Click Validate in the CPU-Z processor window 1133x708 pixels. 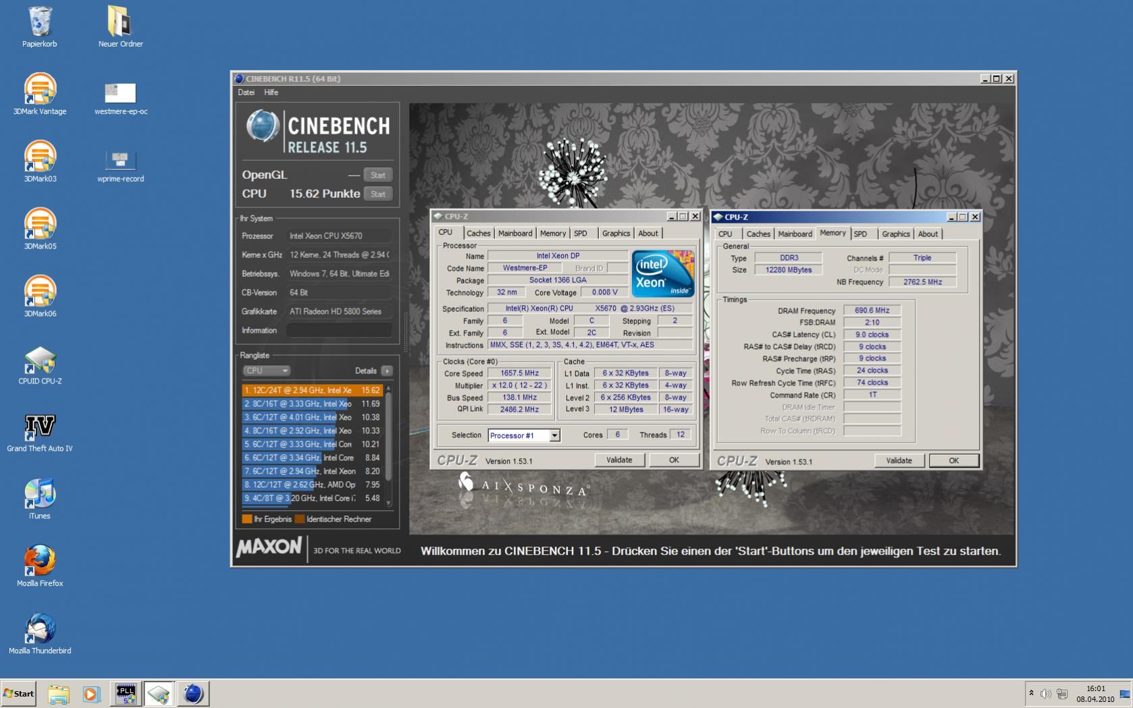pos(619,460)
